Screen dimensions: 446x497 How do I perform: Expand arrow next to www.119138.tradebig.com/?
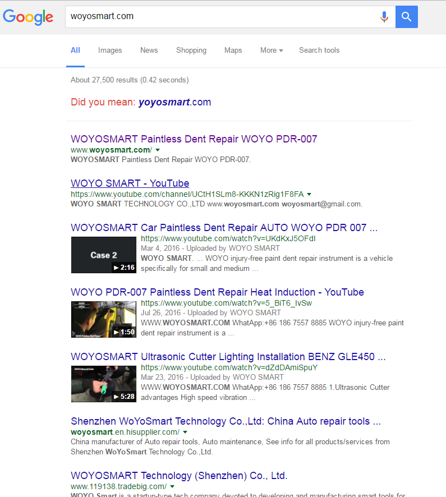172,486
